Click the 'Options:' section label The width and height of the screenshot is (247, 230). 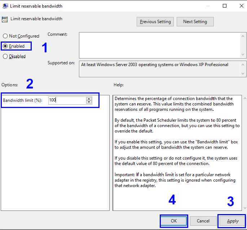point(10,85)
